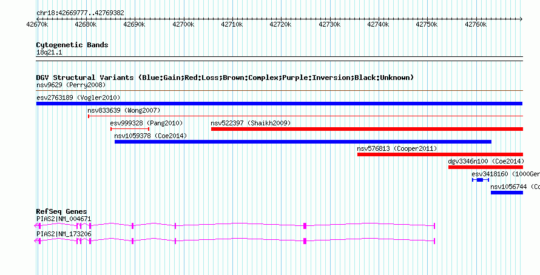The height and width of the screenshot is (275, 540).
Task: Click the 42690k ruler tick label
Action: tap(134, 24)
